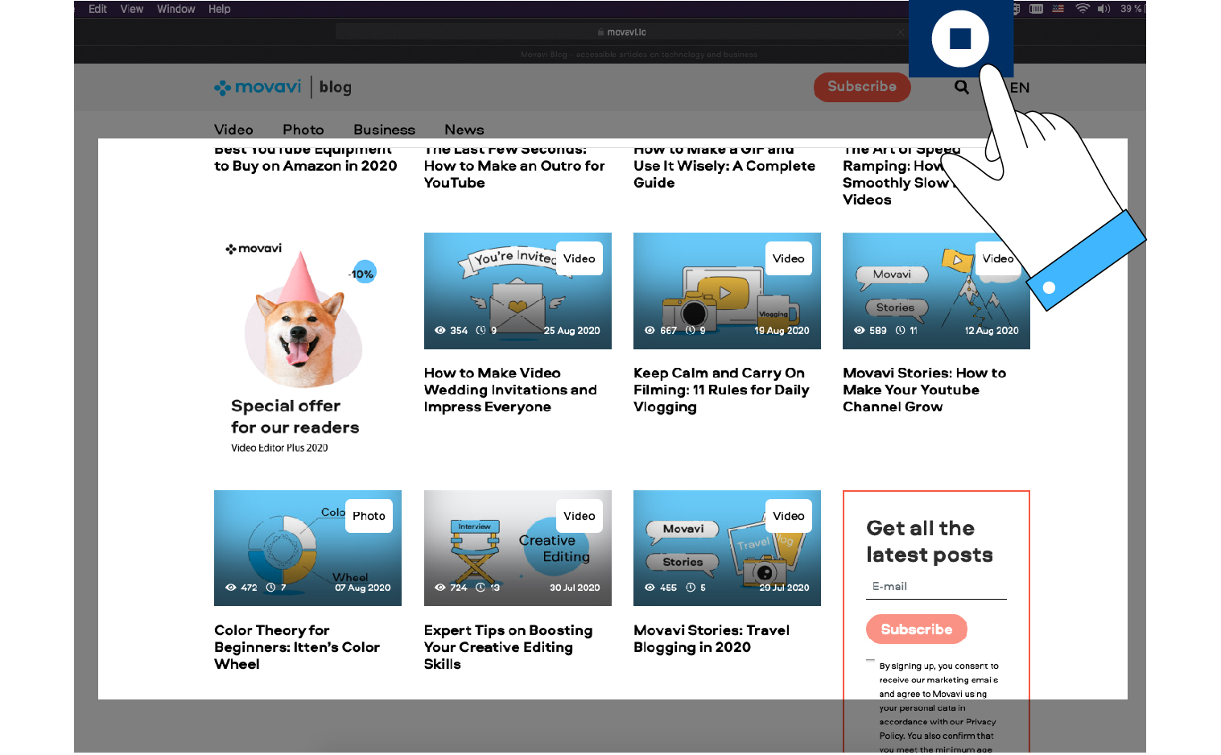Click the eye views icon showing 667
The width and height of the screenshot is (1221, 755).
(650, 331)
